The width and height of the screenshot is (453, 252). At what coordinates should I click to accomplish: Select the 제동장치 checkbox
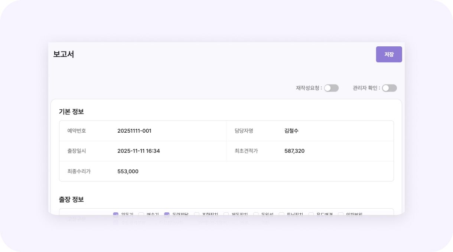tap(226, 214)
